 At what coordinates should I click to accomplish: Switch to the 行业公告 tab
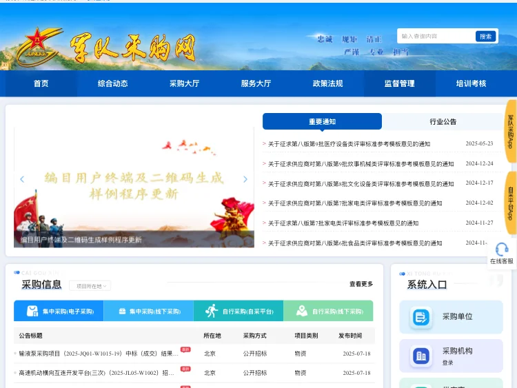pyautogui.click(x=443, y=122)
